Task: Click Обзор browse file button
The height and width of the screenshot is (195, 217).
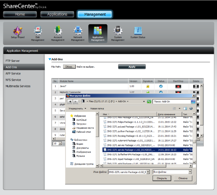Action: 69,67
